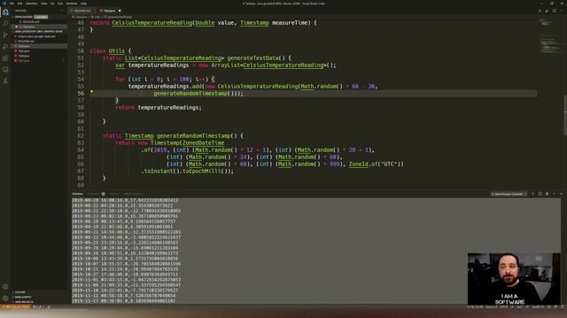Select README.md under Open Editors
567x318 pixels.
click(31, 21)
